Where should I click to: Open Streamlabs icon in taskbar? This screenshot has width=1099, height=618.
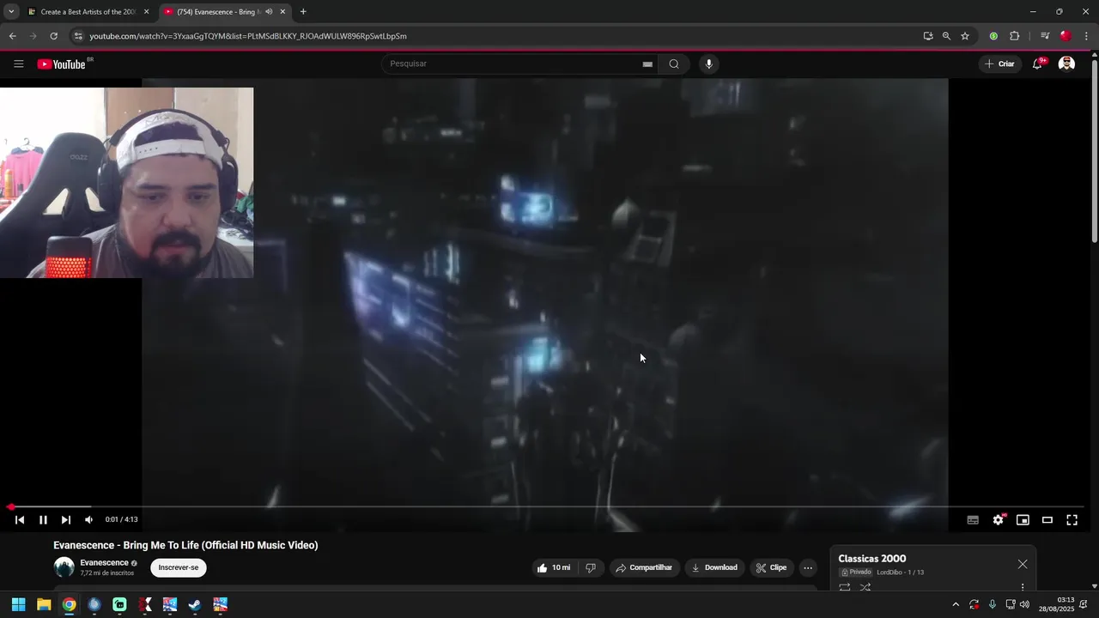pos(119,604)
